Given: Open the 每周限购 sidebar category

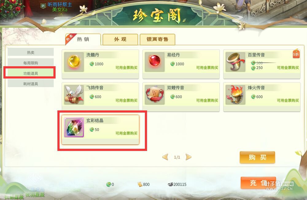Looking at the screenshot, I should 31,63.
